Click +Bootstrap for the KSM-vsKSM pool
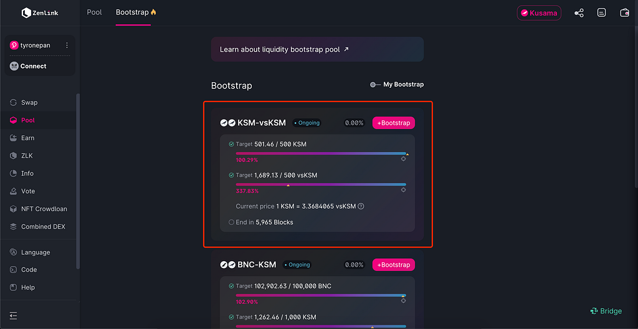The width and height of the screenshot is (638, 329). click(393, 123)
